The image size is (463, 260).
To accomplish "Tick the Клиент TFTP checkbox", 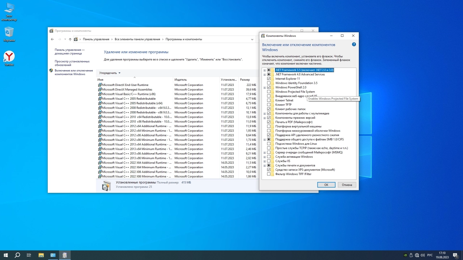I will 269,105.
